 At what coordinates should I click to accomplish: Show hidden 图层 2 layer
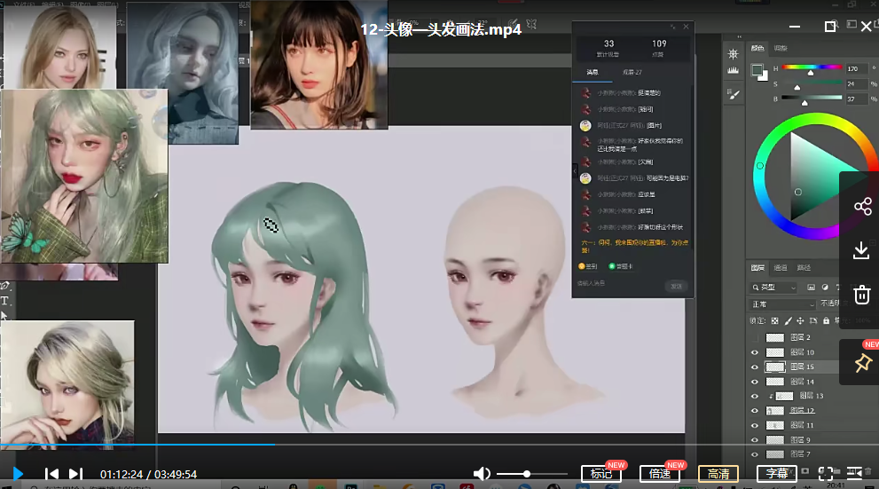coord(755,337)
